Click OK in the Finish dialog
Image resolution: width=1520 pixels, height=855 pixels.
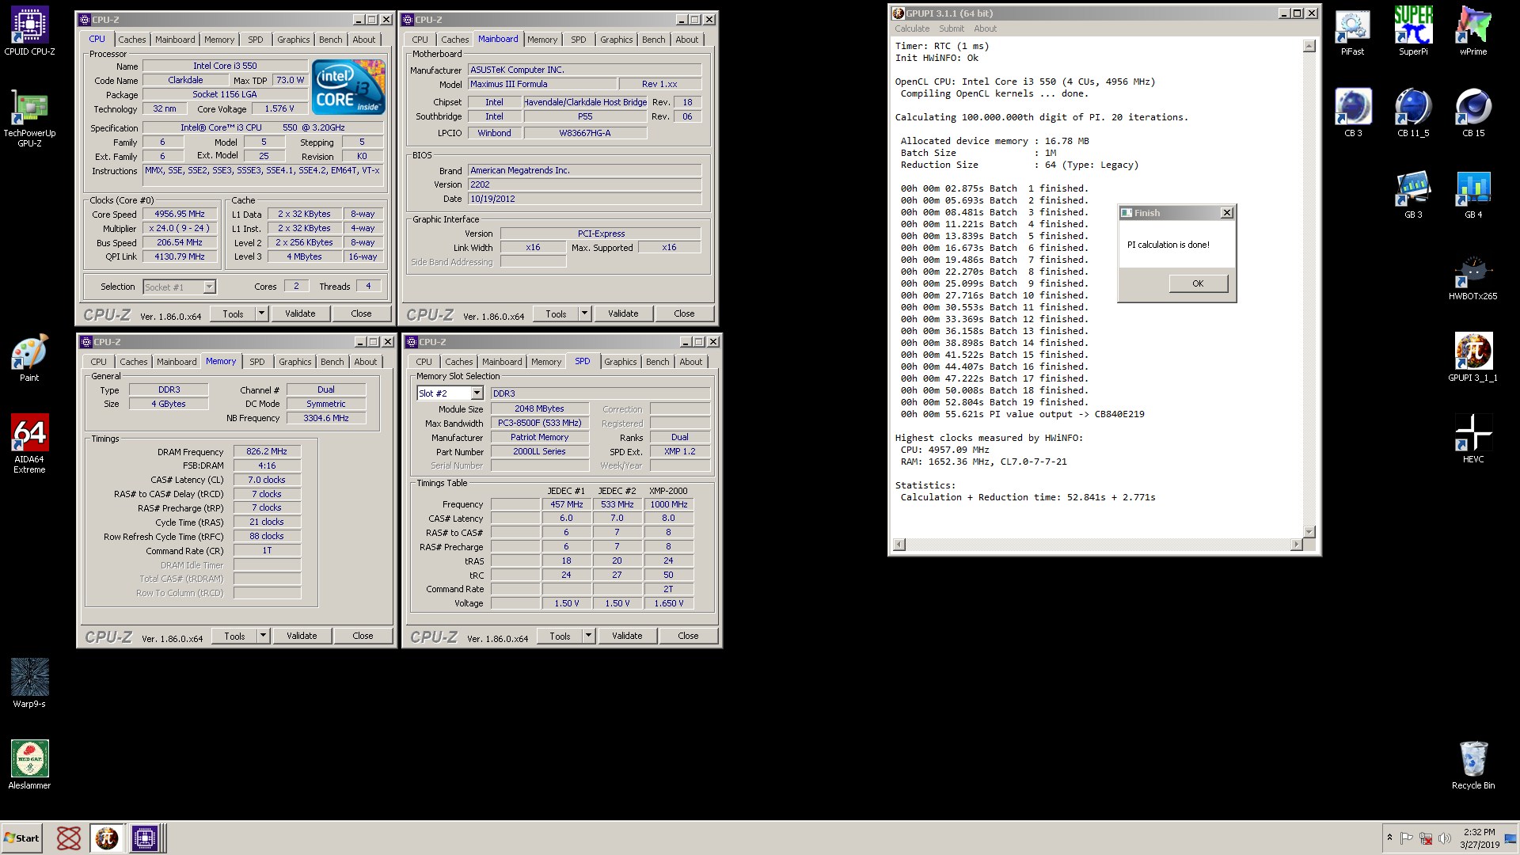pos(1198,283)
